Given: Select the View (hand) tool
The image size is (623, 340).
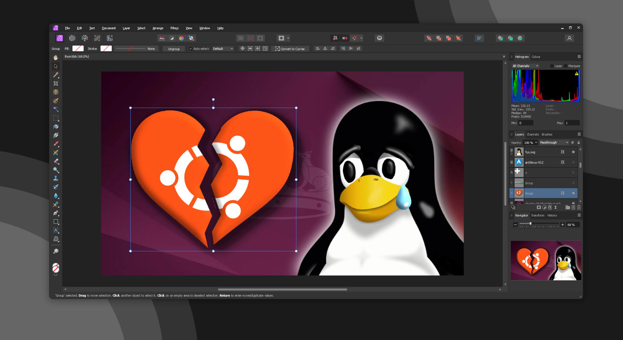Looking at the screenshot, I should point(56,57).
